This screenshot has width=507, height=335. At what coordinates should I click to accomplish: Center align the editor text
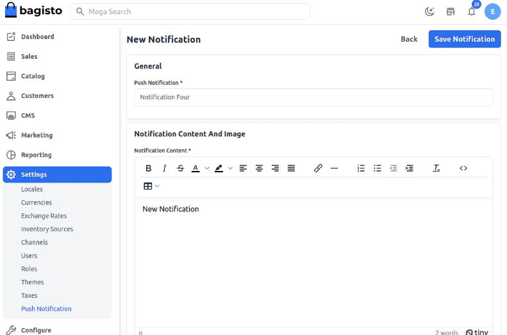pos(259,168)
